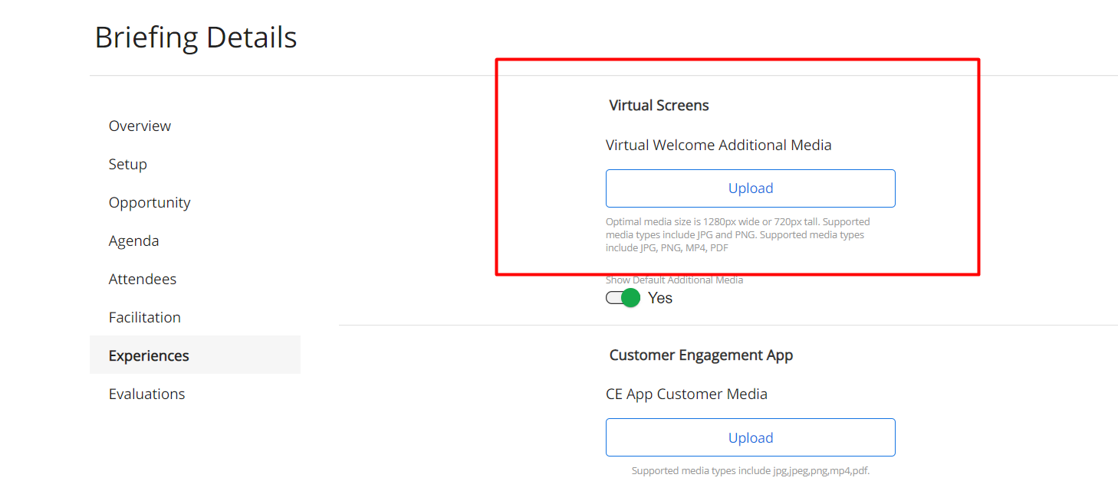Open the Agenda page
The height and width of the screenshot is (504, 1118).
[133, 241]
